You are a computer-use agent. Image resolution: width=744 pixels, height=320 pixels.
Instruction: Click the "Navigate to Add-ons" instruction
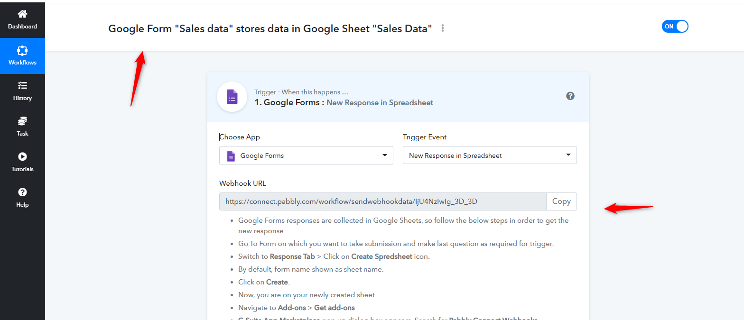pyautogui.click(x=297, y=308)
